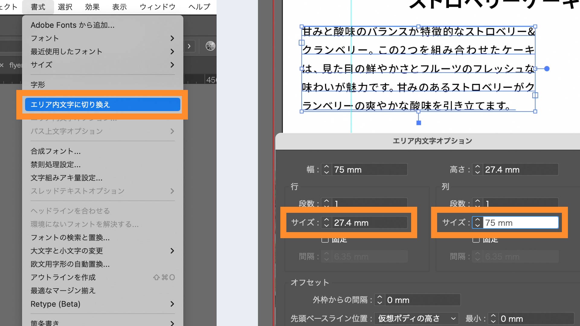Click the globe icon in the toolbar
The width and height of the screenshot is (580, 326).
pos(210,46)
